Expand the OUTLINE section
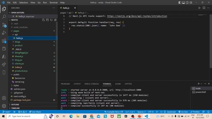This screenshot has width=212, height=119. [x=15, y=104]
